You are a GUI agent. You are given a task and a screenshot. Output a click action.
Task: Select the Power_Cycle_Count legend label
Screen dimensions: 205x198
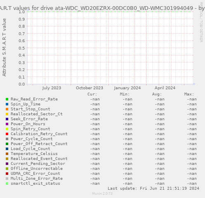[32, 139]
